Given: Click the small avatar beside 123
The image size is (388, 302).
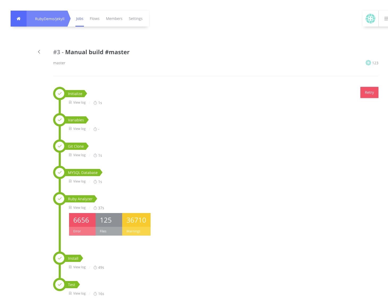Looking at the screenshot, I should click(368, 63).
